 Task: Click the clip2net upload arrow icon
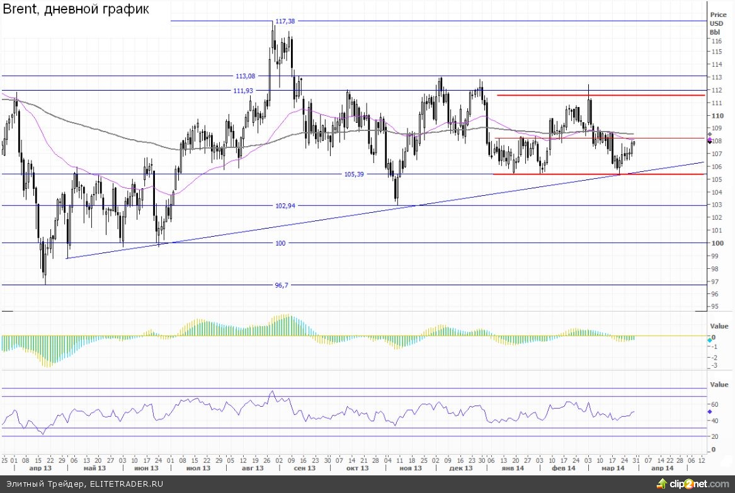point(661,484)
